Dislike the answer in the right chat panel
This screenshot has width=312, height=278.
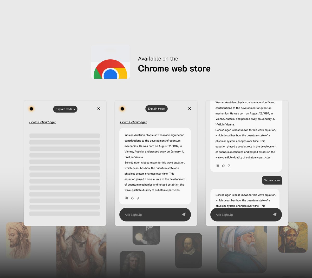point(229,166)
